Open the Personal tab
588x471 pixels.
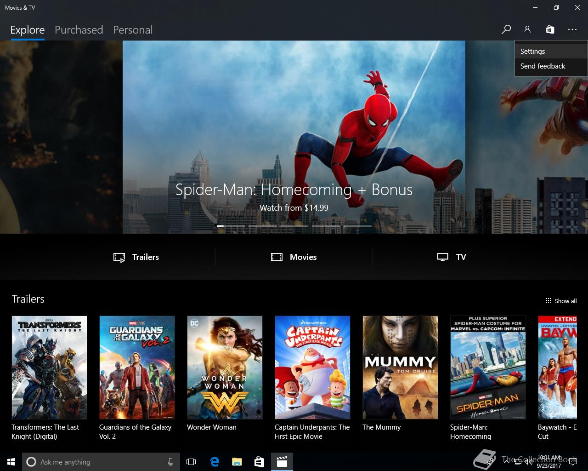point(133,30)
